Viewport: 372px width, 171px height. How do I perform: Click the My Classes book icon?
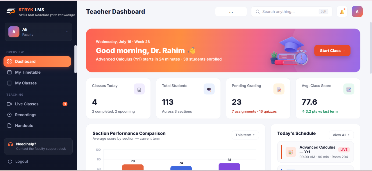point(9,83)
